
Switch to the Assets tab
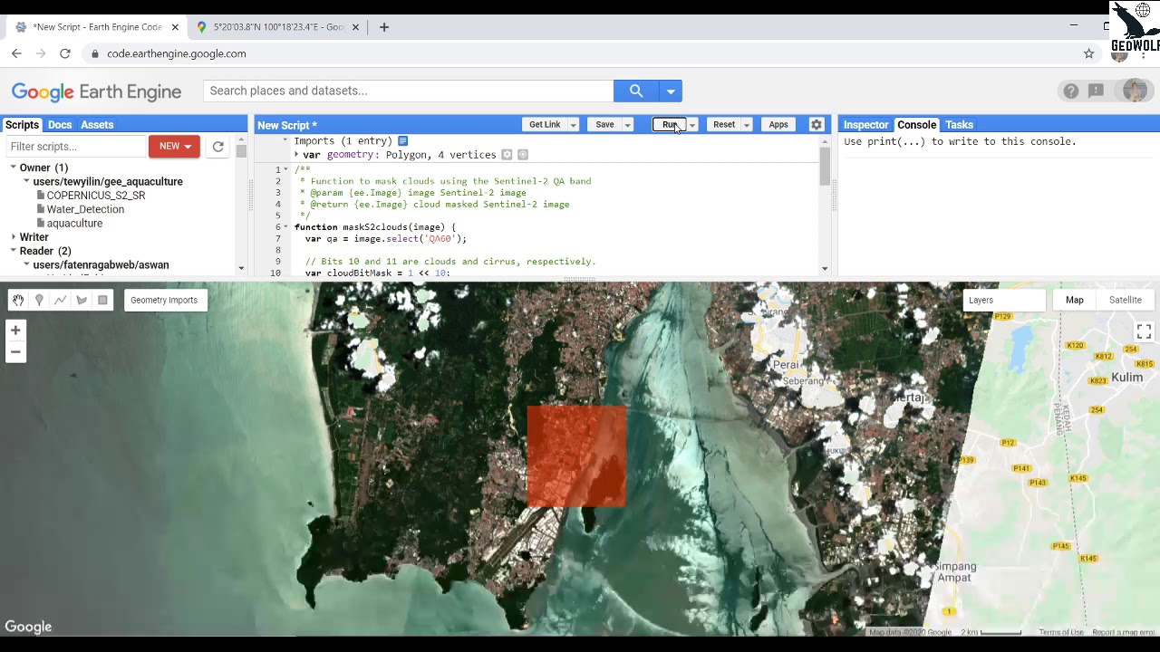coord(97,125)
